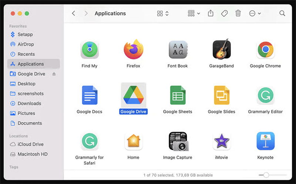The width and height of the screenshot is (296, 184).
Task: Select Applications in the sidebar
Action: pos(34,64)
